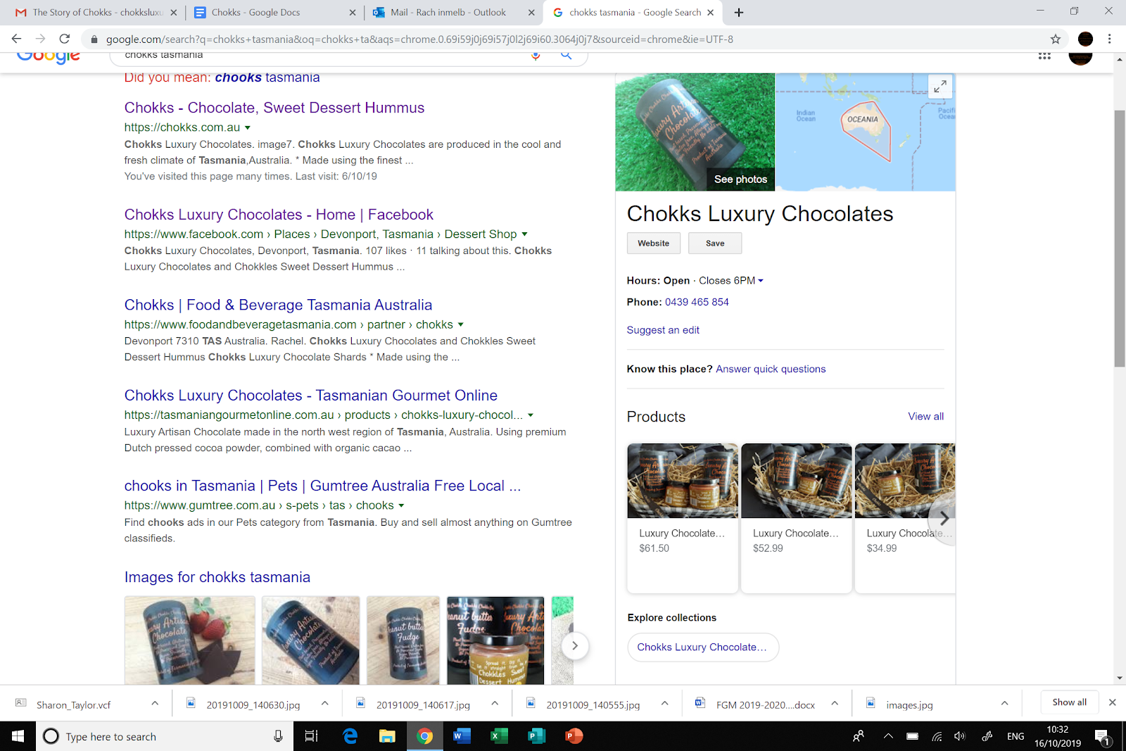Open the Chrome three-dot menu
1126x751 pixels.
pos(1110,39)
